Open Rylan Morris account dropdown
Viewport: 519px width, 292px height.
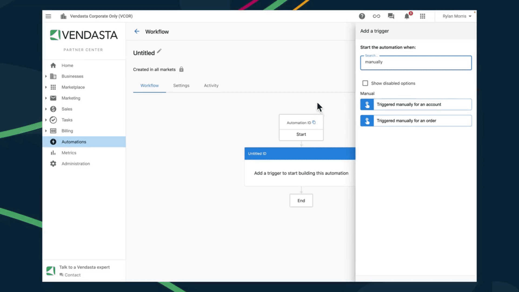(x=457, y=16)
